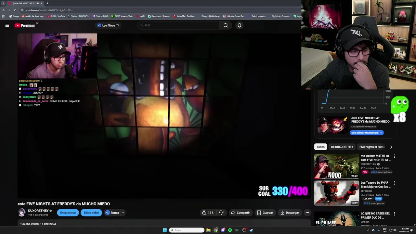
Task: Click the El Fazbear channel name
Action: click(367, 191)
